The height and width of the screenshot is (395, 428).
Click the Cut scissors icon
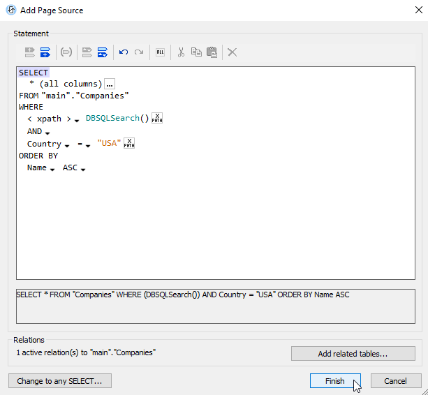181,52
